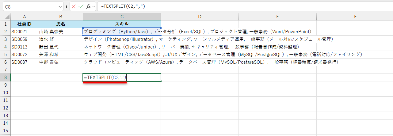393x136 pixels.
Task: Open Insert Function fx dialog
Action: (88, 6)
